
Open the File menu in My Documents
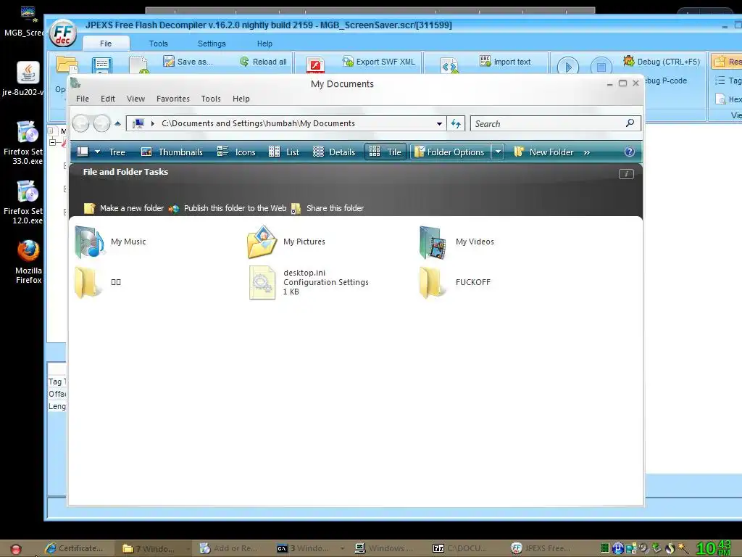click(x=83, y=99)
